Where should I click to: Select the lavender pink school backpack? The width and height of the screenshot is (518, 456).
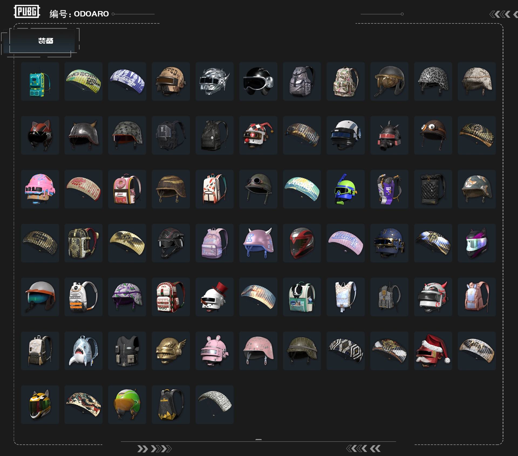pyautogui.click(x=215, y=243)
